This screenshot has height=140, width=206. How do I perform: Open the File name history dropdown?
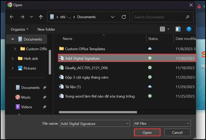(x=127, y=124)
